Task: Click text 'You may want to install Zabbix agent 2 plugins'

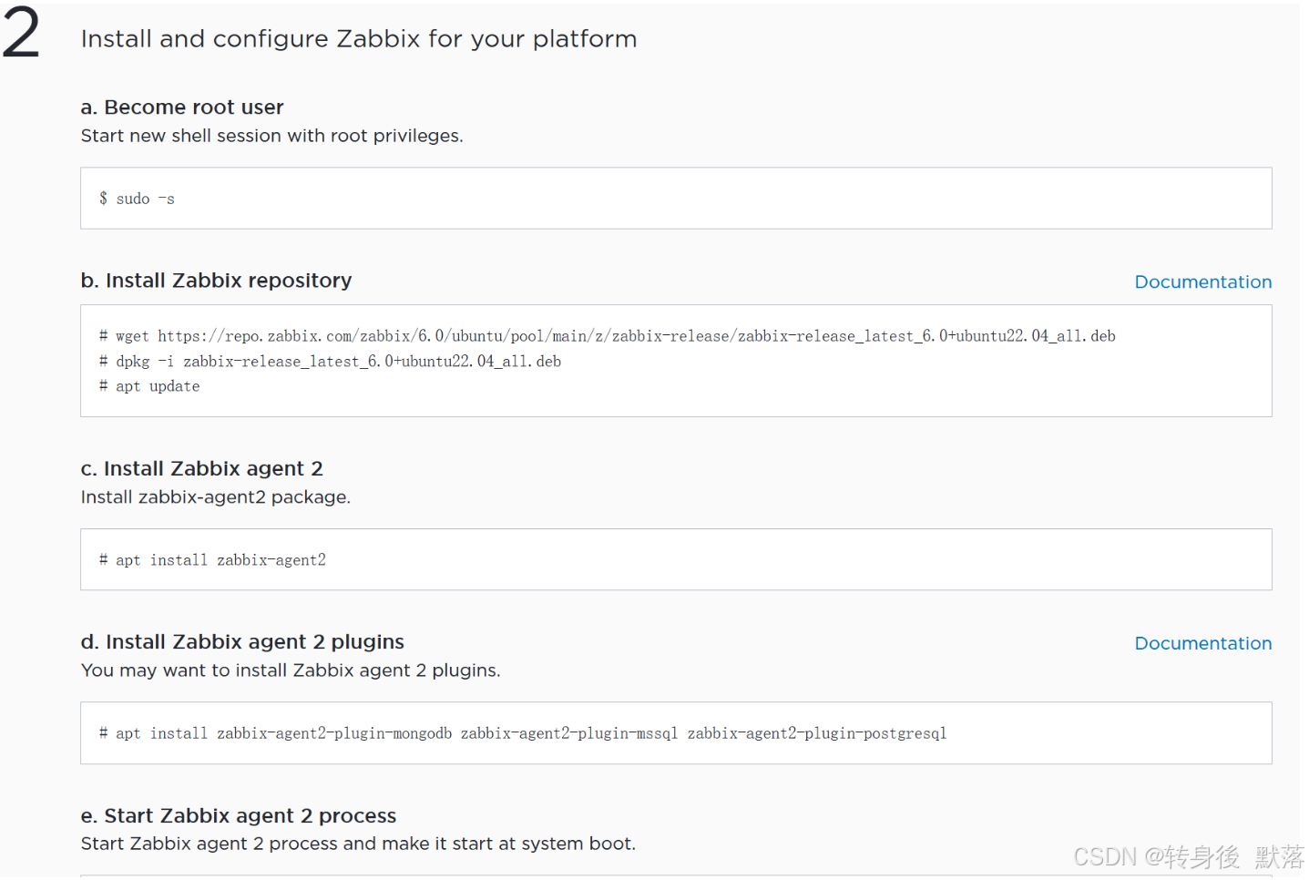Action: pos(289,670)
